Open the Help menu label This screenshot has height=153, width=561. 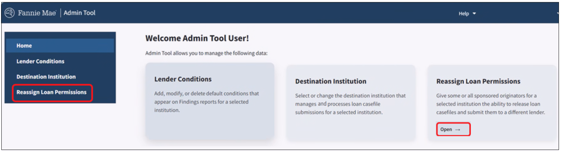click(464, 14)
